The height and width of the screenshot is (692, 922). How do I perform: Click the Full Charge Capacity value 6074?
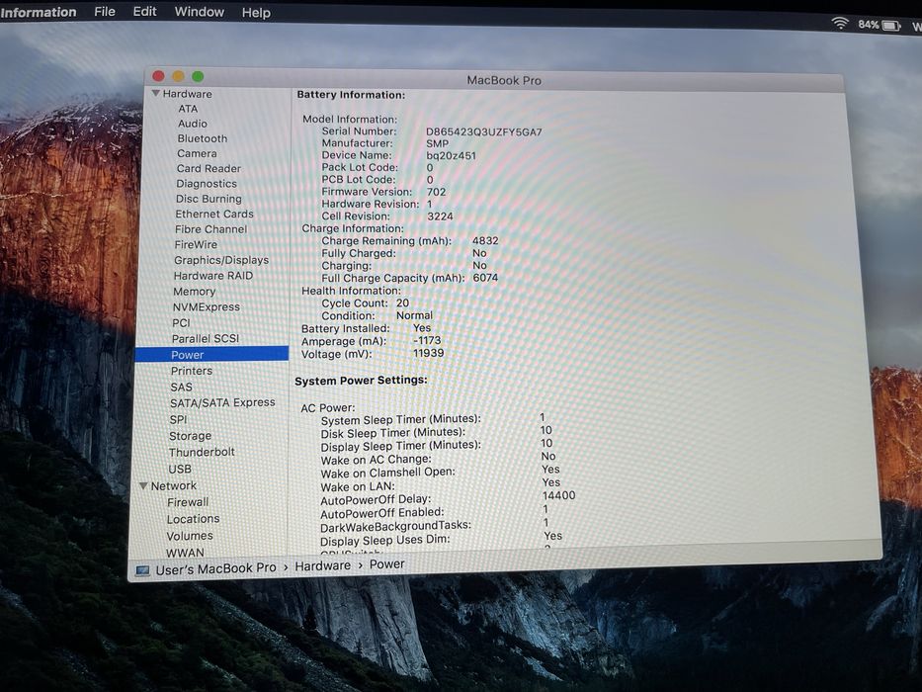485,278
